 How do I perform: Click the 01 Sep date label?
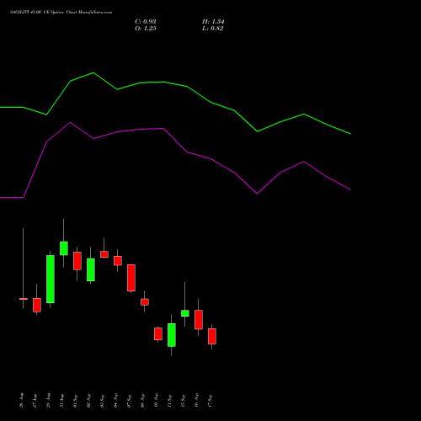pyautogui.click(x=76, y=400)
